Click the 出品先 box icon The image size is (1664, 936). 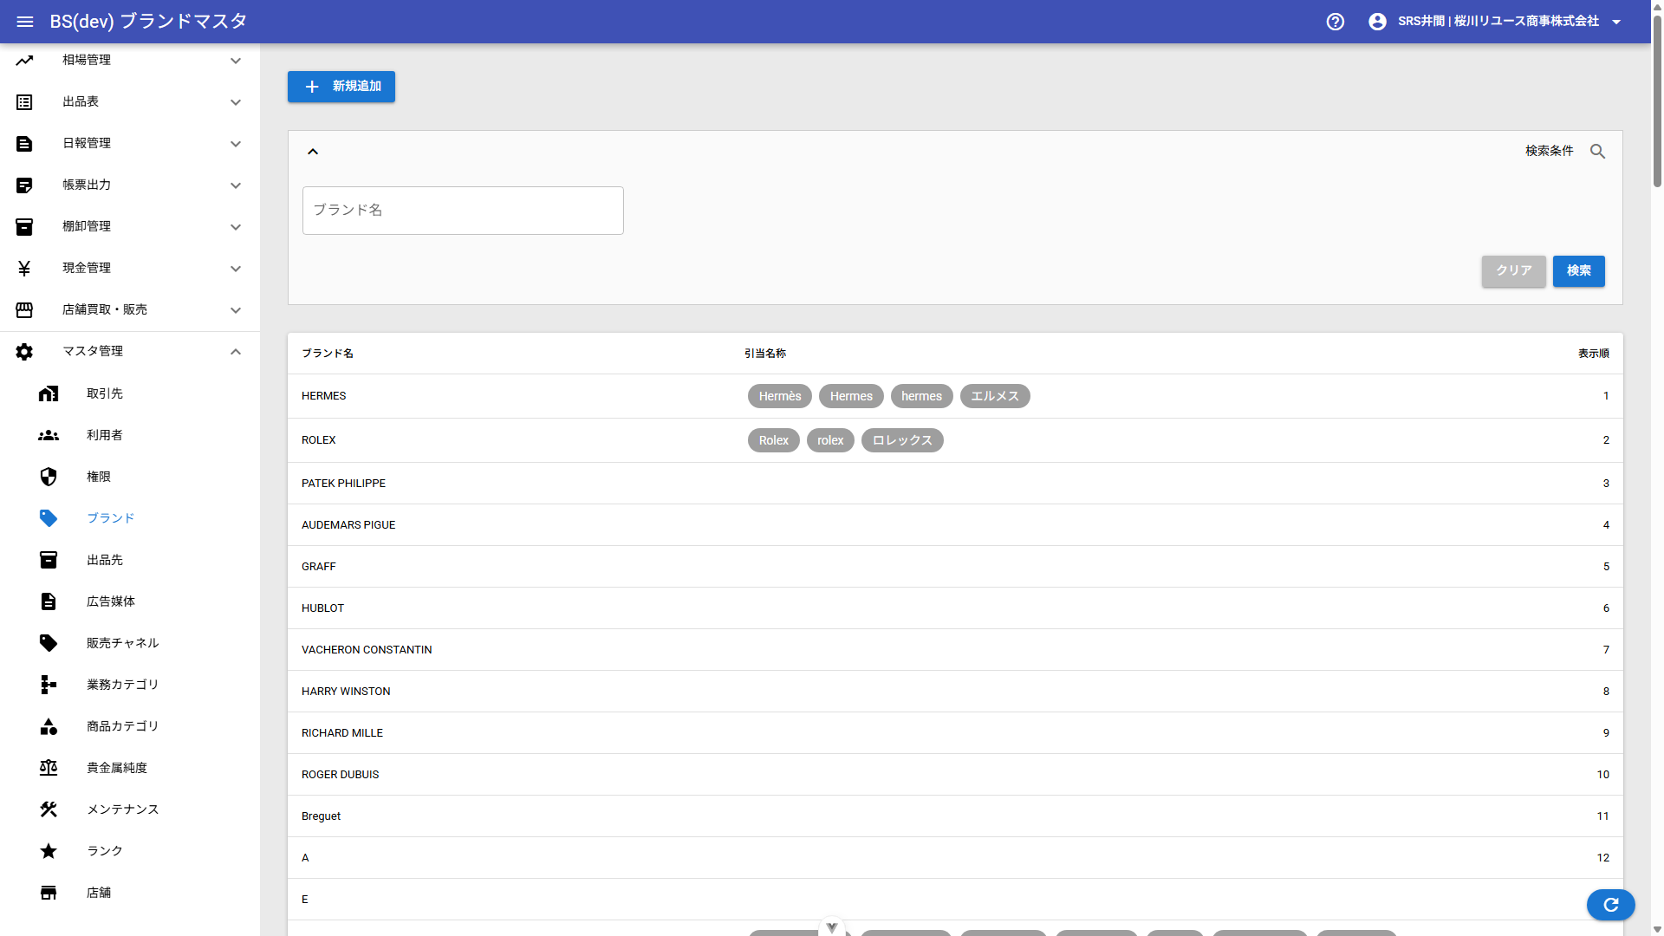[49, 561]
